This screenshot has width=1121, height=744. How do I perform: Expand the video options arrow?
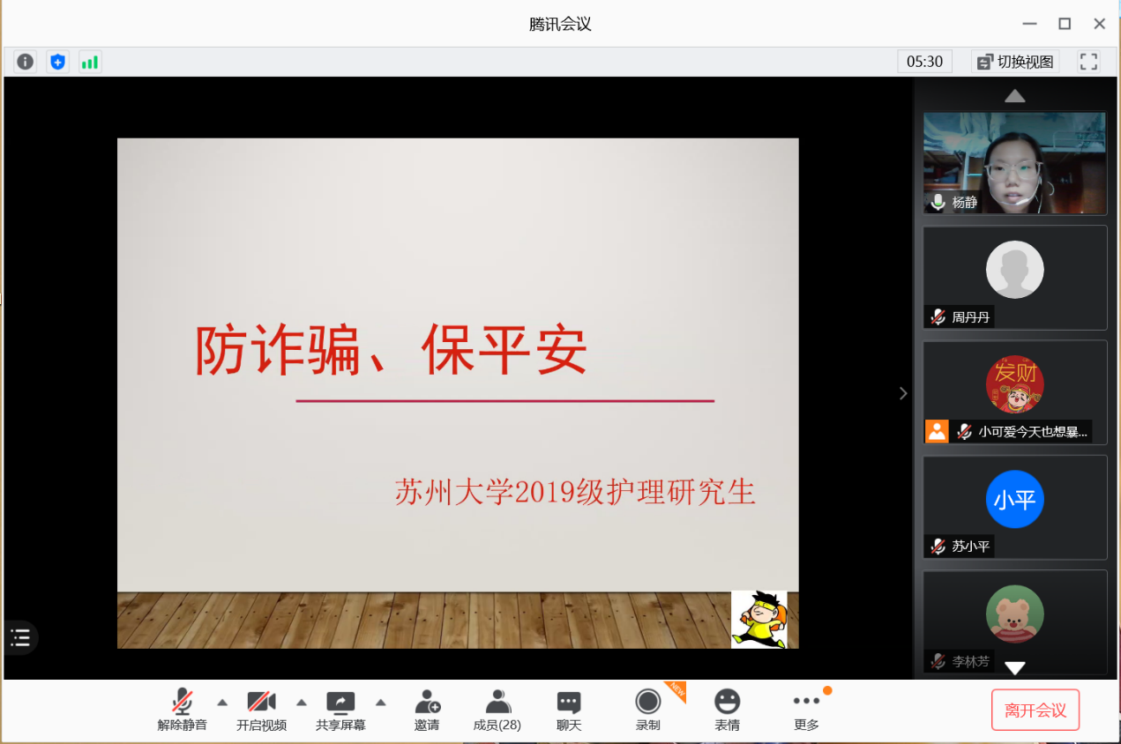click(302, 703)
